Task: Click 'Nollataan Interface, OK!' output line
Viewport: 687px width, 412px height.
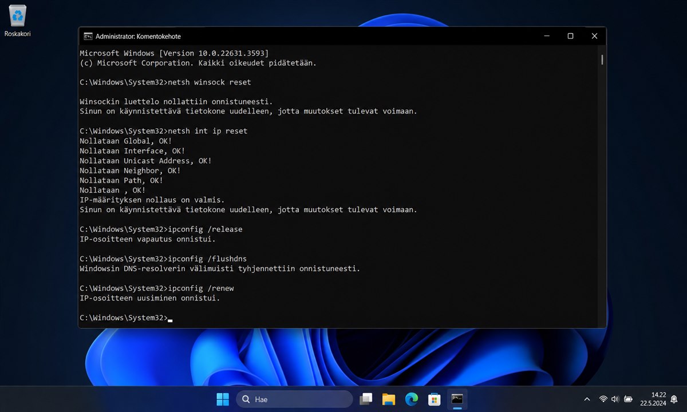Action: 132,151
